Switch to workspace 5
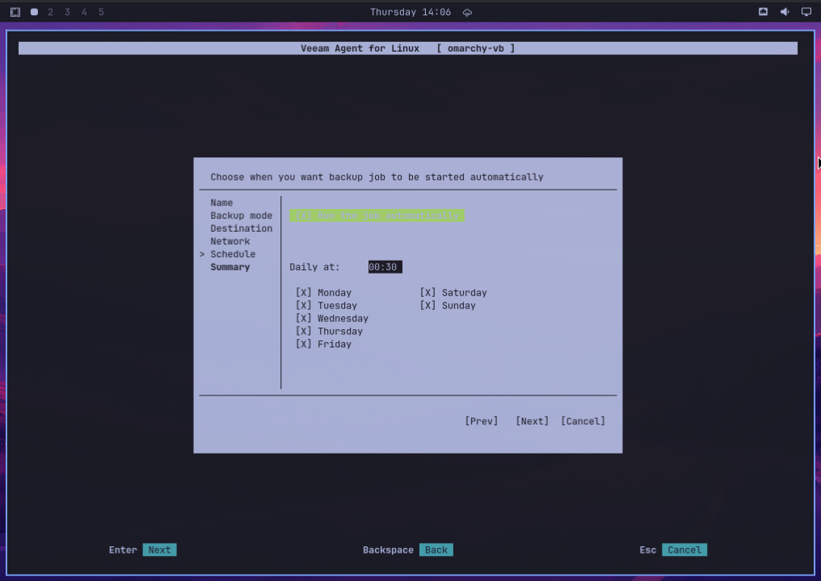This screenshot has width=821, height=581. (101, 12)
